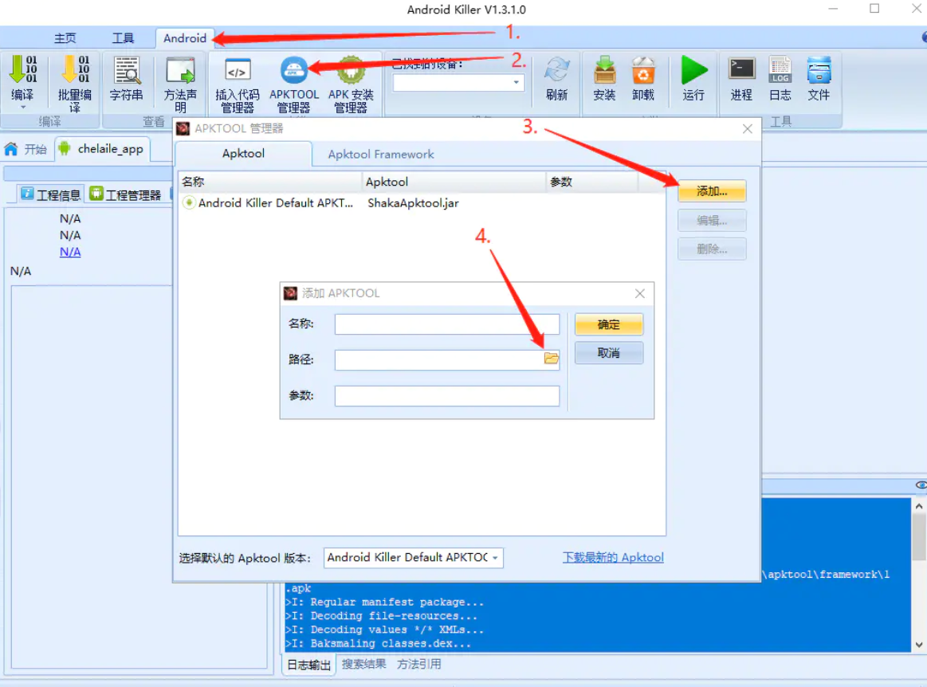Click the 路径 input field
The width and height of the screenshot is (927, 687).
447,359
